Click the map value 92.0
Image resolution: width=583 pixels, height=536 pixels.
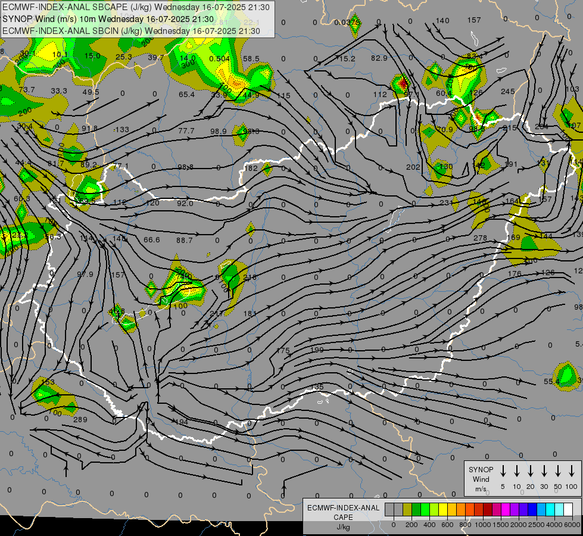coord(185,204)
